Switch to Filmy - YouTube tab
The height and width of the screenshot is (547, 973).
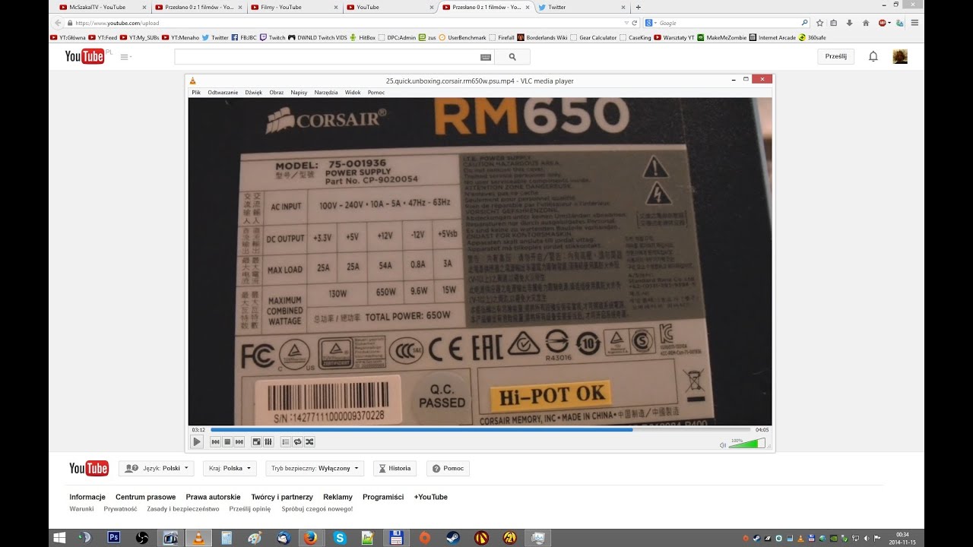click(293, 7)
